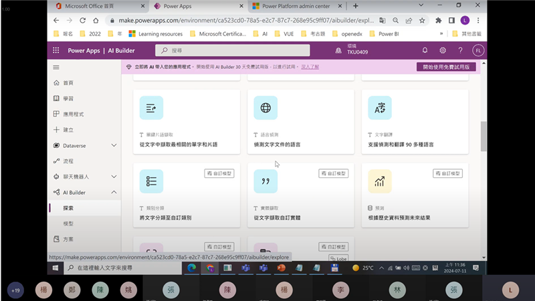Viewport: 535px width, 301px height.
Task: Click the page vertical scrollbar thumb
Action: pos(484,137)
